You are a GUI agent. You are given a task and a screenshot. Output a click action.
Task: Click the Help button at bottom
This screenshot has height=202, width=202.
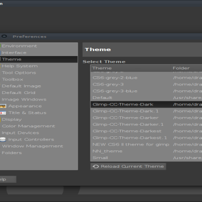(8, 179)
